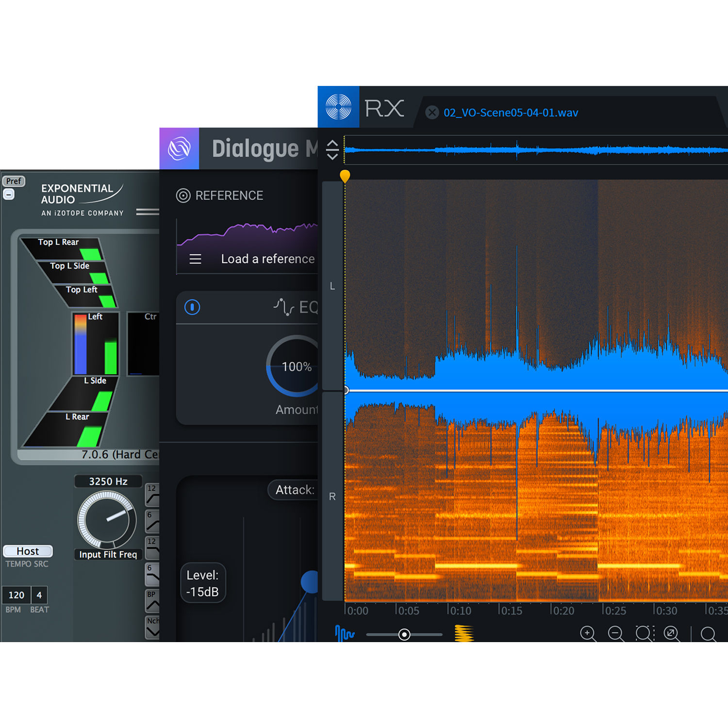Click the overview collapse up/down arrows in RX

coord(332,150)
